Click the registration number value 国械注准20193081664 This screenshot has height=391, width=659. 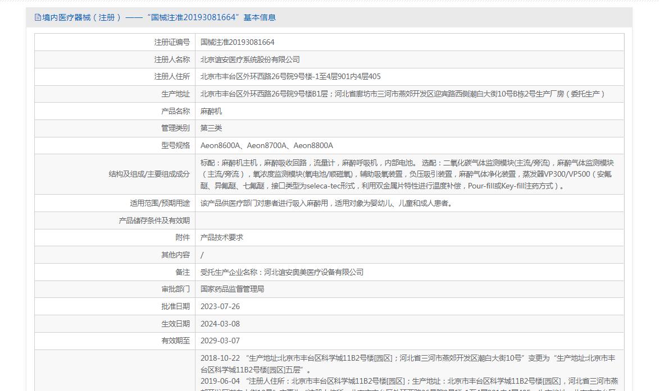point(237,42)
